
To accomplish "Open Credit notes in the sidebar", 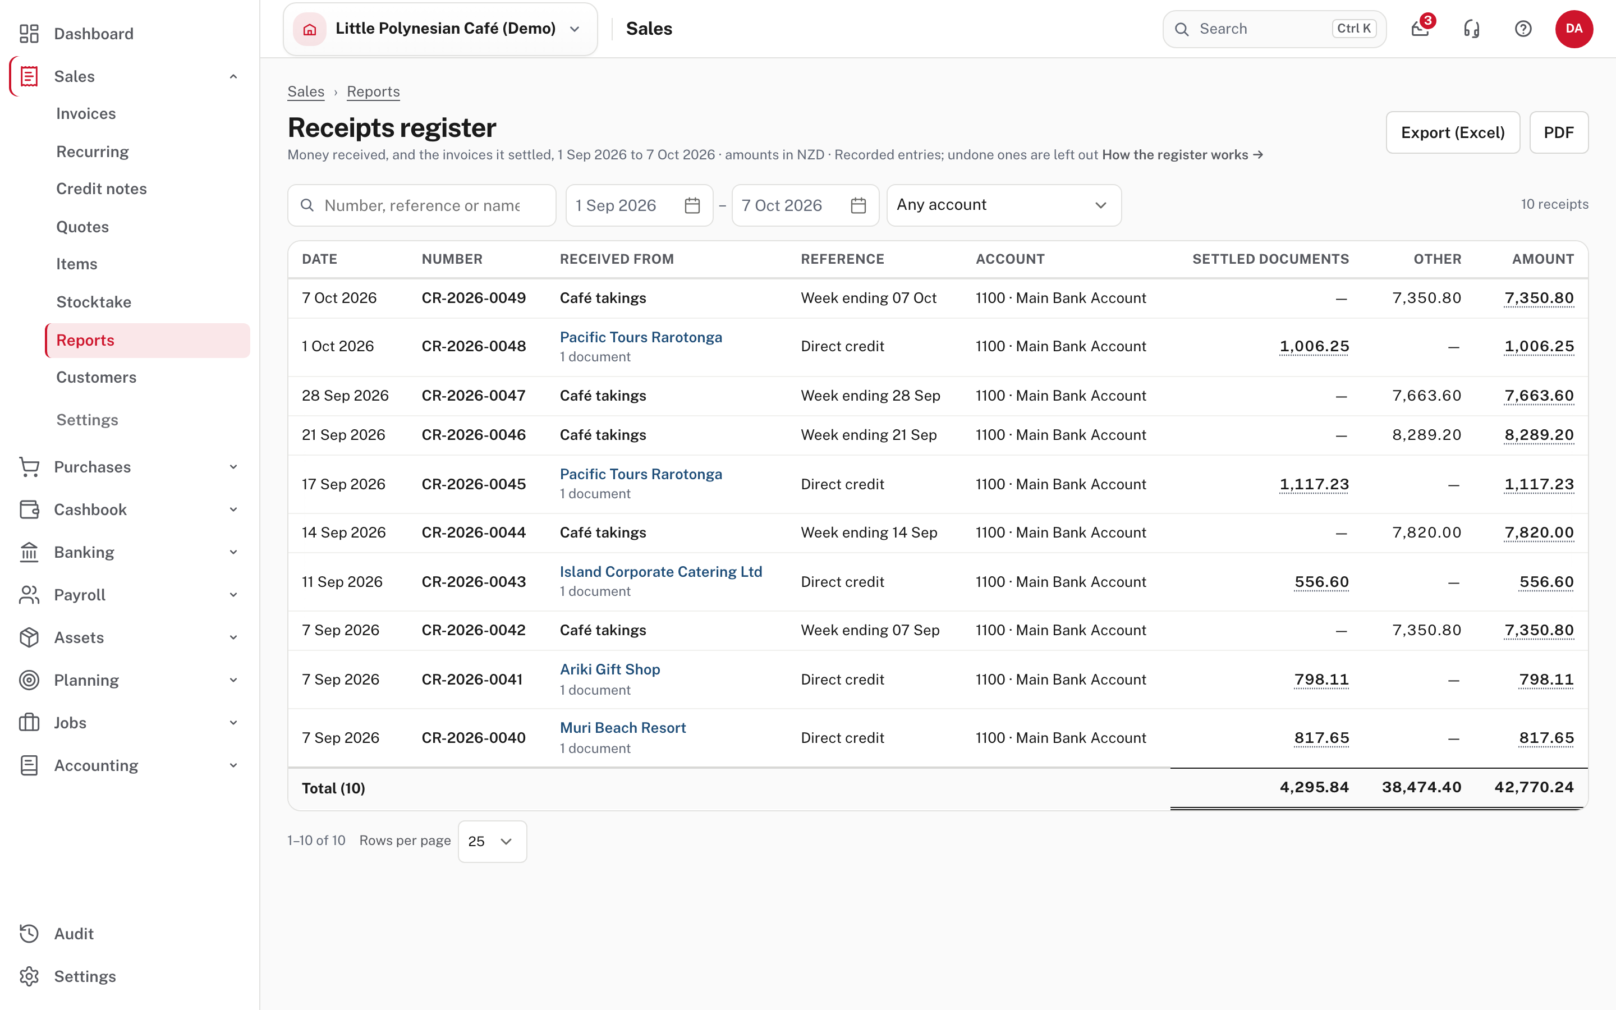I will click(x=102, y=189).
